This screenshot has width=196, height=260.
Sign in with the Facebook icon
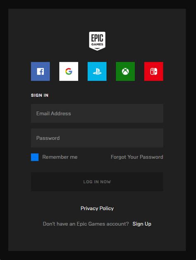pyautogui.click(x=40, y=72)
